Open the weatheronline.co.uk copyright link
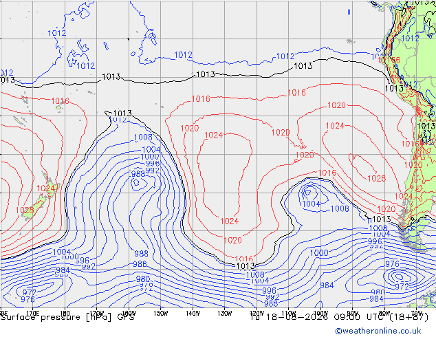436x337 pixels. tap(378, 331)
